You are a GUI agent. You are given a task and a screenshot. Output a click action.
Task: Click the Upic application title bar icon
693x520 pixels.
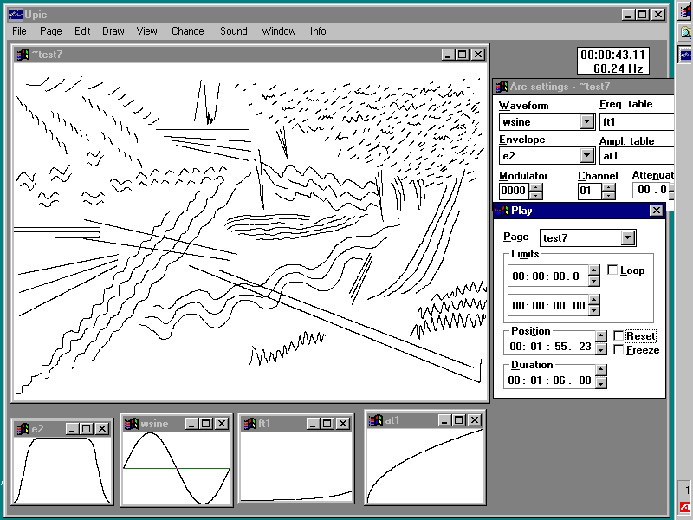pyautogui.click(x=16, y=15)
